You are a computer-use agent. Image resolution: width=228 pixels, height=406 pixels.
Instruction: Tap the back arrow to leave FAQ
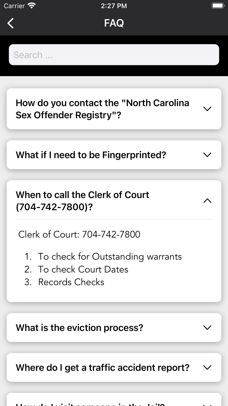10,23
